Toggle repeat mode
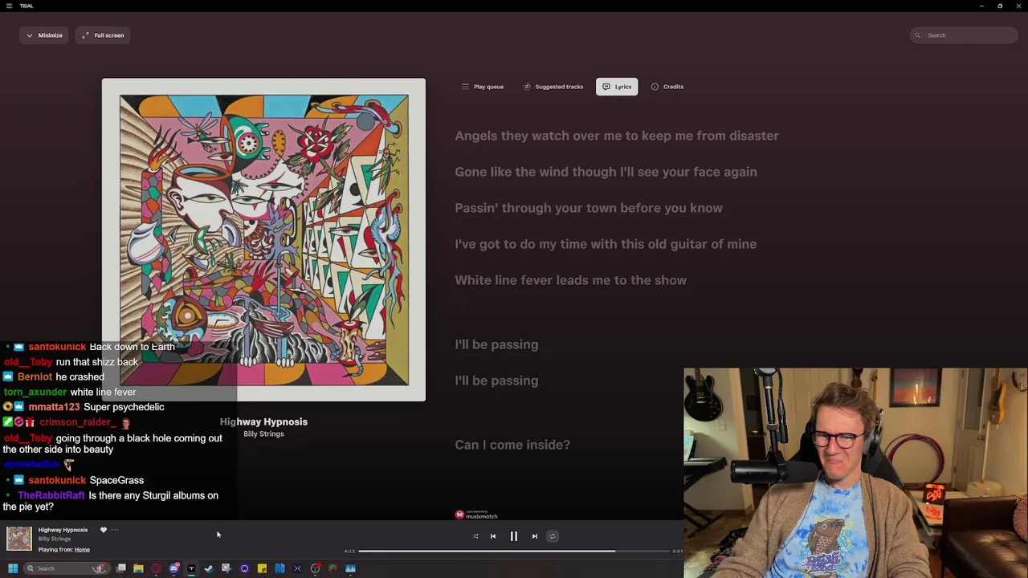The height and width of the screenshot is (578, 1028). 553,536
